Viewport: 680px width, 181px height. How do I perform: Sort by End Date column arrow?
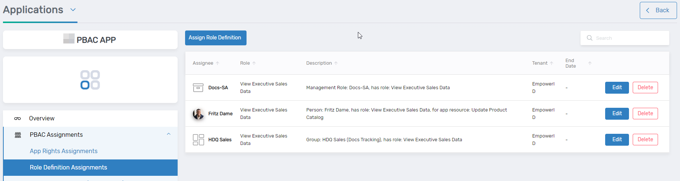pos(590,63)
